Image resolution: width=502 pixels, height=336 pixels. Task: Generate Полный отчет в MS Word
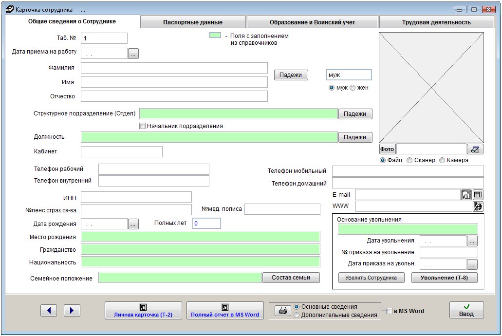pyautogui.click(x=225, y=311)
